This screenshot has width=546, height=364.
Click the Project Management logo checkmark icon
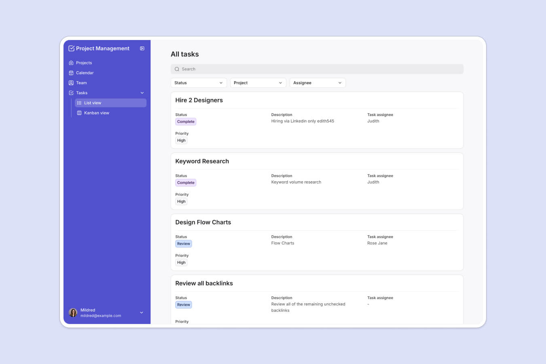tap(72, 49)
